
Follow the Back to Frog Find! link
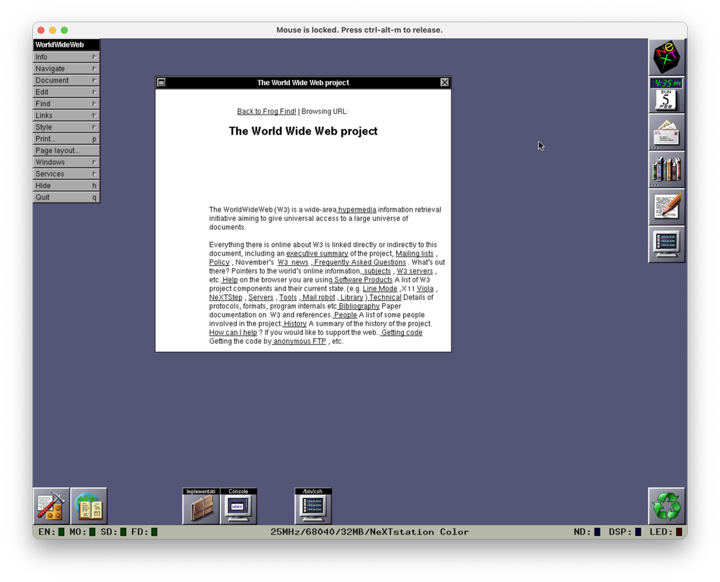(266, 112)
